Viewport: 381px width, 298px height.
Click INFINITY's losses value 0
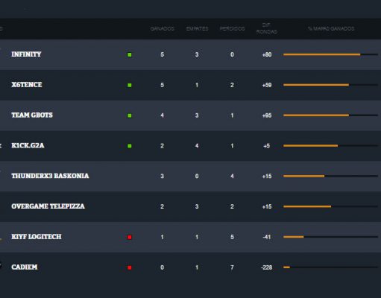[232, 54]
